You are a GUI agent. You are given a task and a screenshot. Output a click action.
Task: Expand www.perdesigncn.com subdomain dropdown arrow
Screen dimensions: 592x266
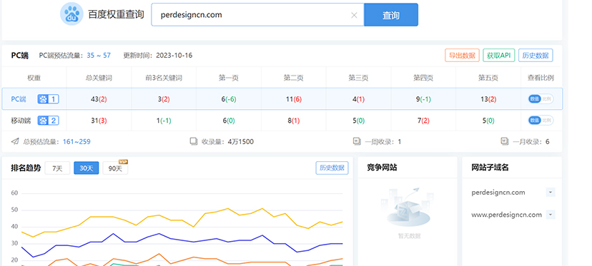pos(550,215)
